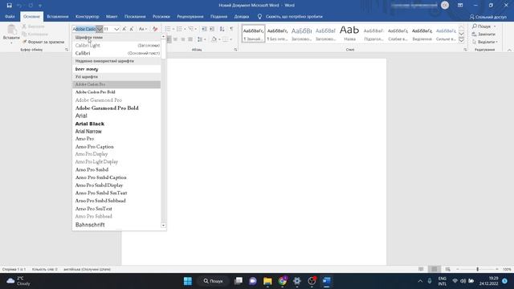Click the zoom slider handle
The height and width of the screenshot is (289, 514).
[x=478, y=269]
